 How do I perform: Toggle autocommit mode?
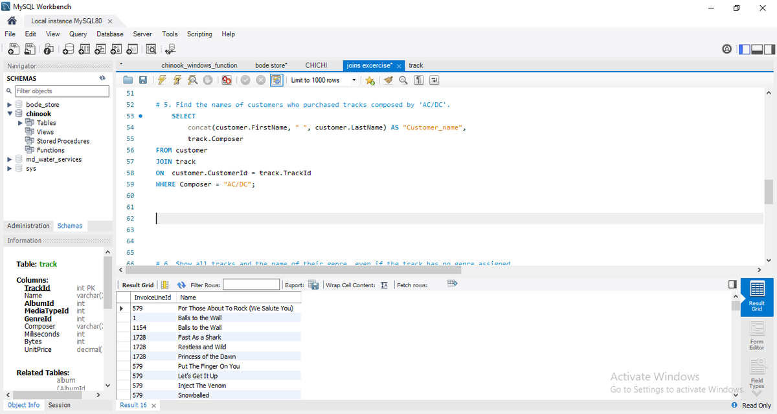[x=276, y=80]
